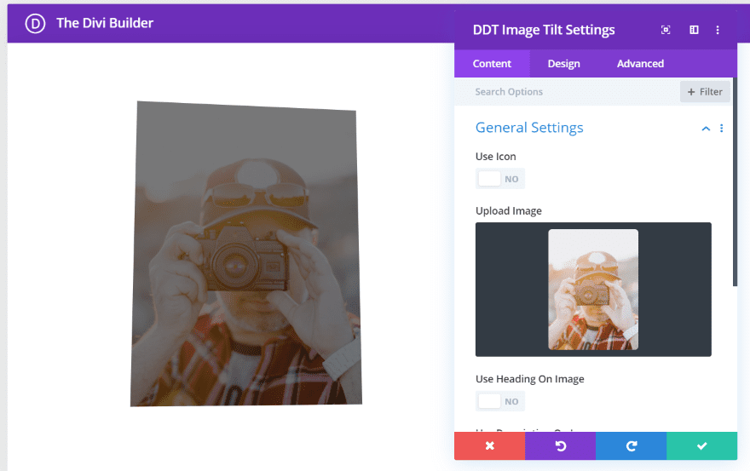Save changes with the green checkmark

tap(701, 446)
